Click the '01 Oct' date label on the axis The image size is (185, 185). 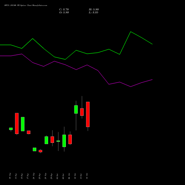(x=57, y=176)
